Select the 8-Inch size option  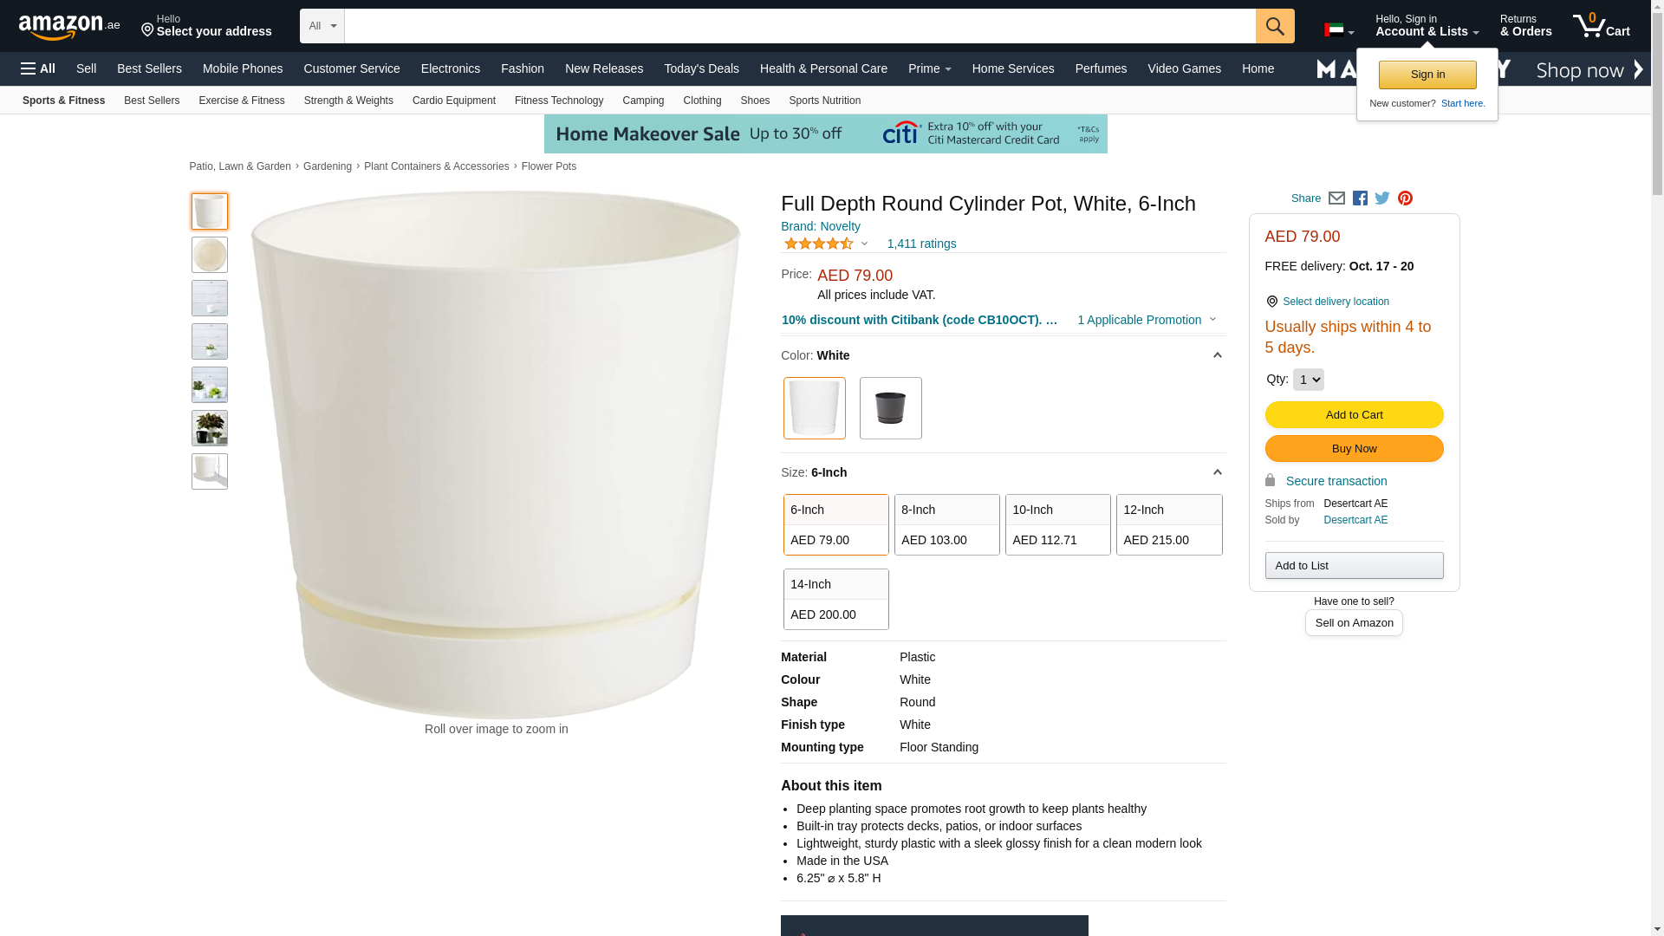[946, 524]
